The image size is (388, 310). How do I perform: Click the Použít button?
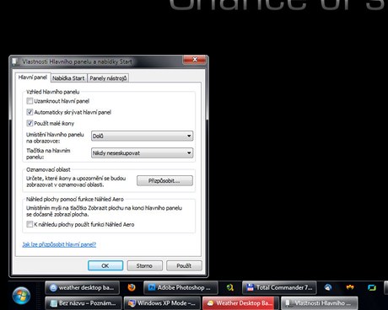point(184,265)
